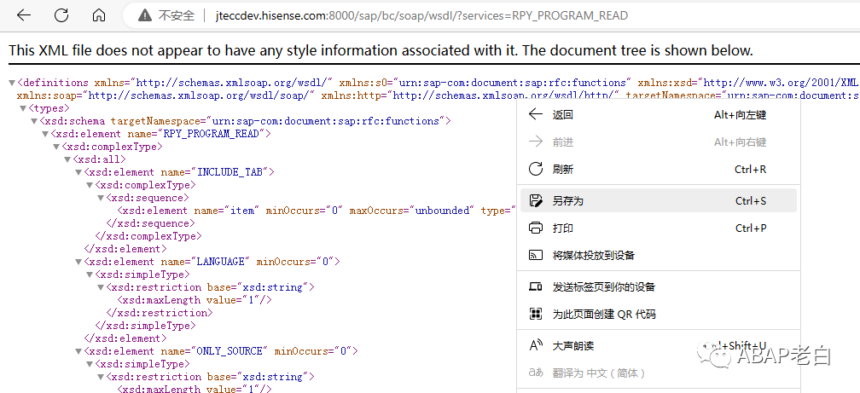This screenshot has height=393, width=860.
Task: Select 打印 in the context menu
Action: pos(657,228)
